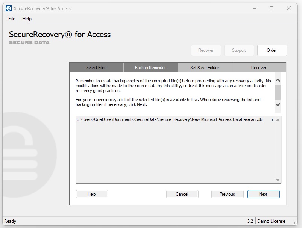The height and width of the screenshot is (228, 302).
Task: Click the Recover button beside Support
Action: pos(206,50)
